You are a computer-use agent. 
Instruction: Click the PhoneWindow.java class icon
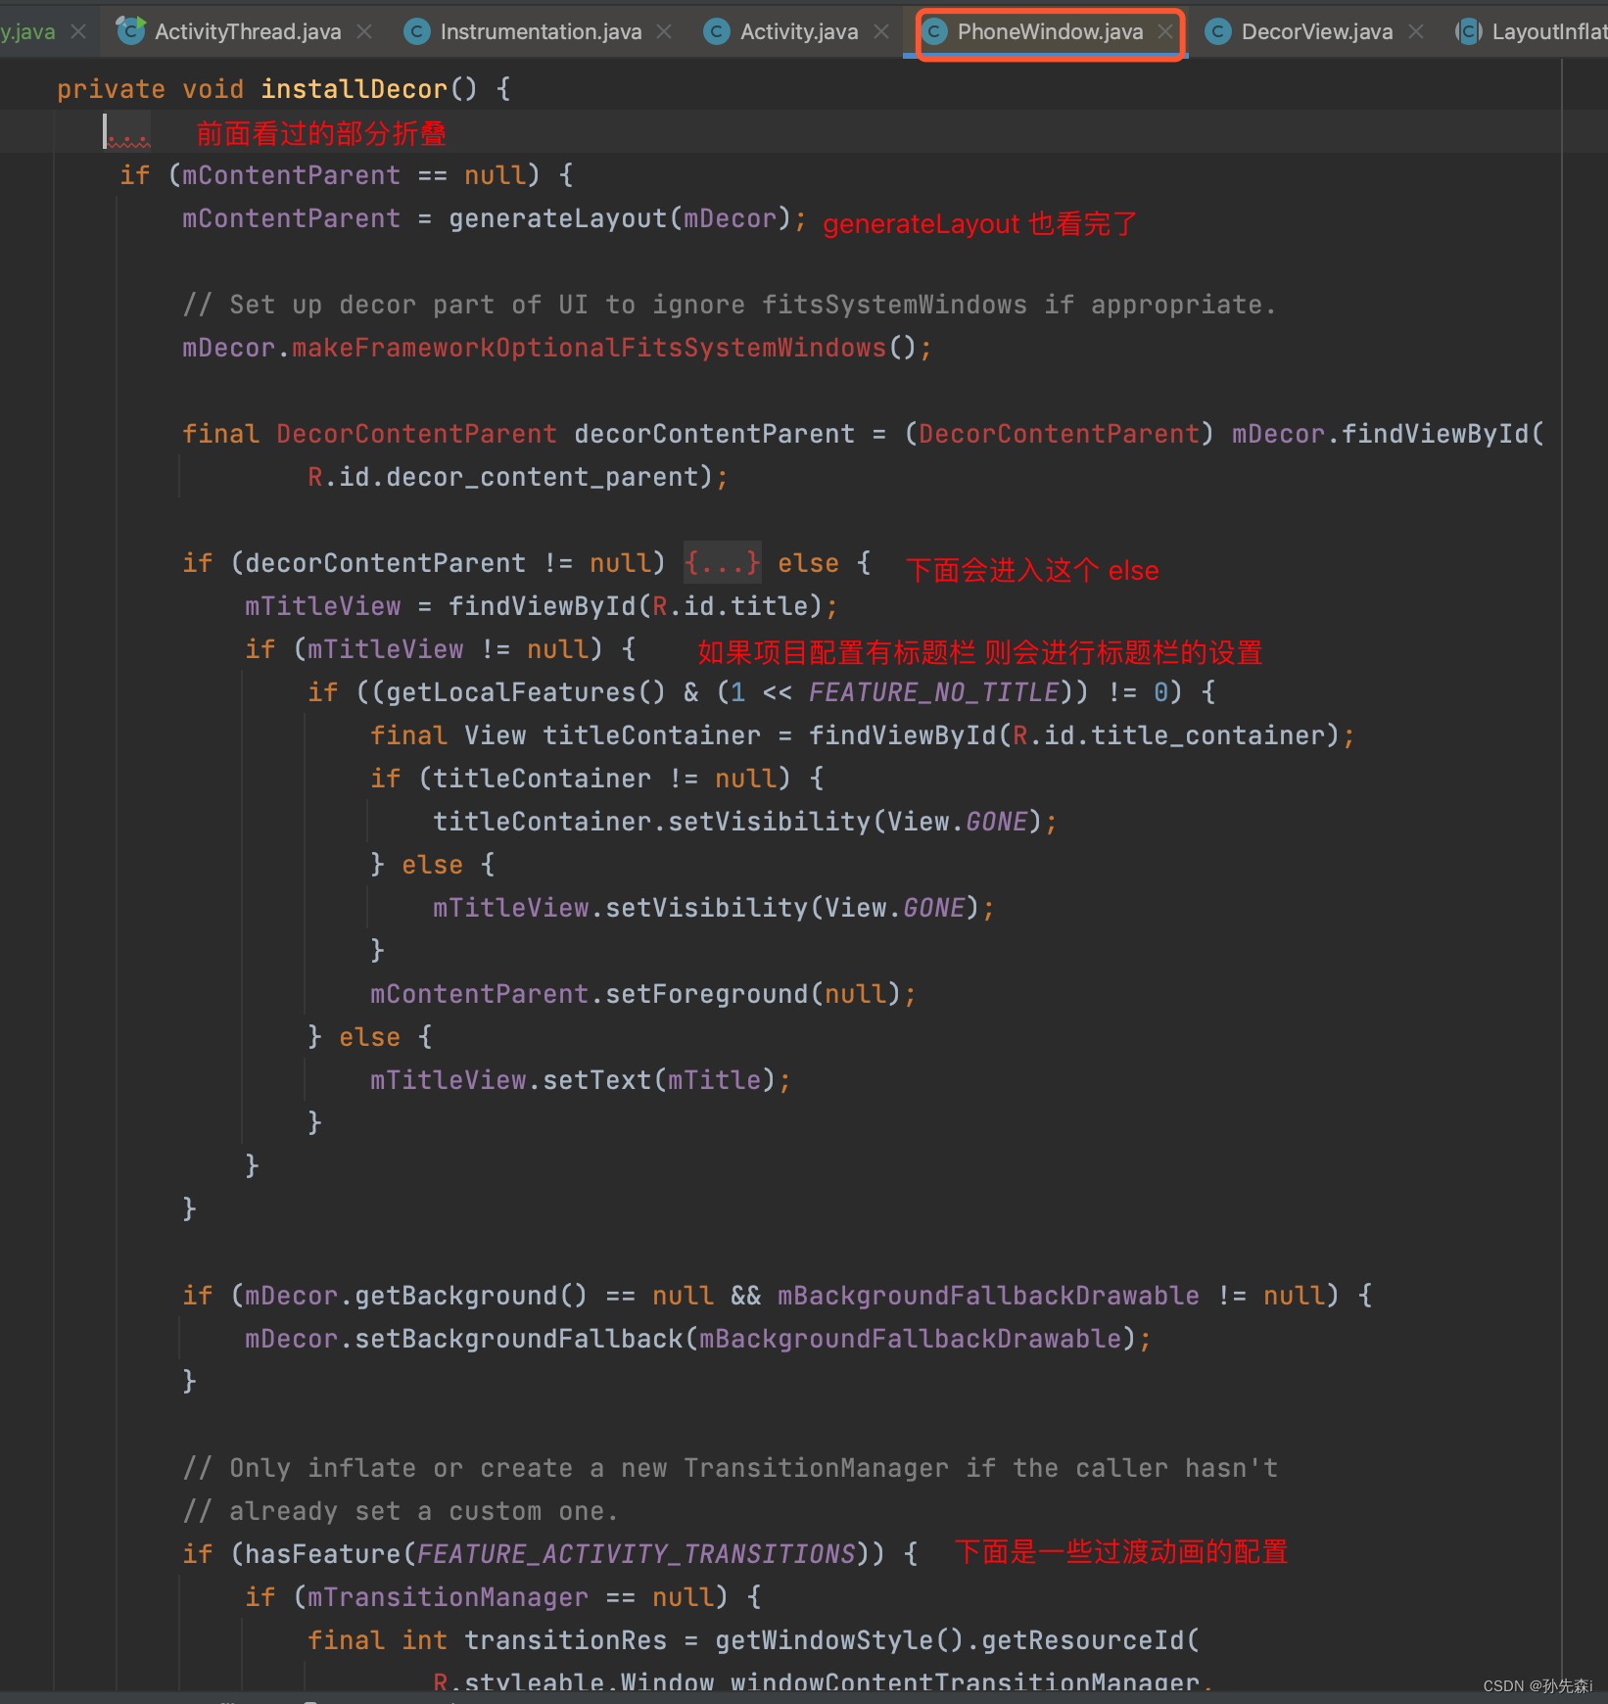coord(935,31)
